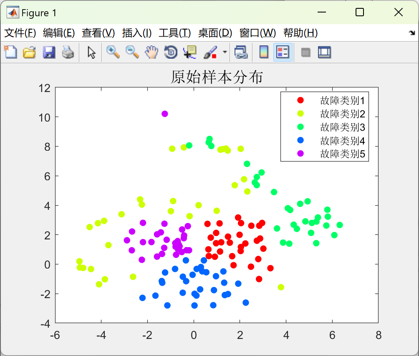419x356 pixels.
Task: Maximize the Figure 1 window
Action: coord(360,12)
